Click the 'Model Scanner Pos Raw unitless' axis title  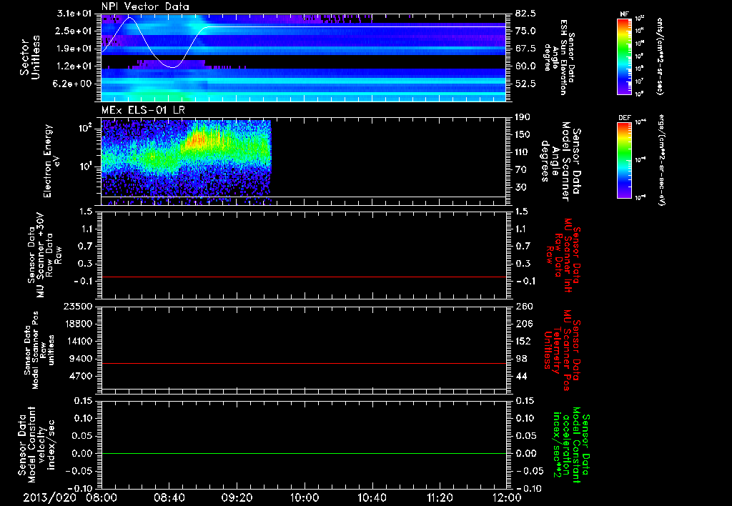click(40, 350)
